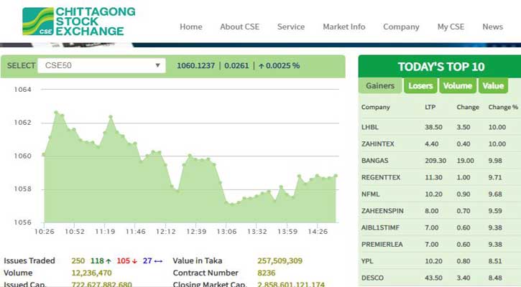Image resolution: width=521 pixels, height=287 pixels.
Task: Switch to the Value tab
Action: pos(493,86)
